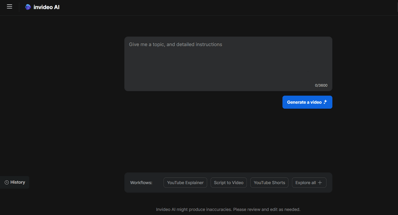
Task: Click the sparkle icon inside Generate a video
Action: point(325,102)
